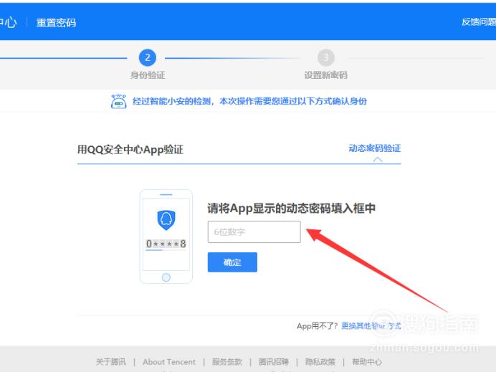Open the 动态密码验证 tab
496x372 pixels.
tap(375, 148)
